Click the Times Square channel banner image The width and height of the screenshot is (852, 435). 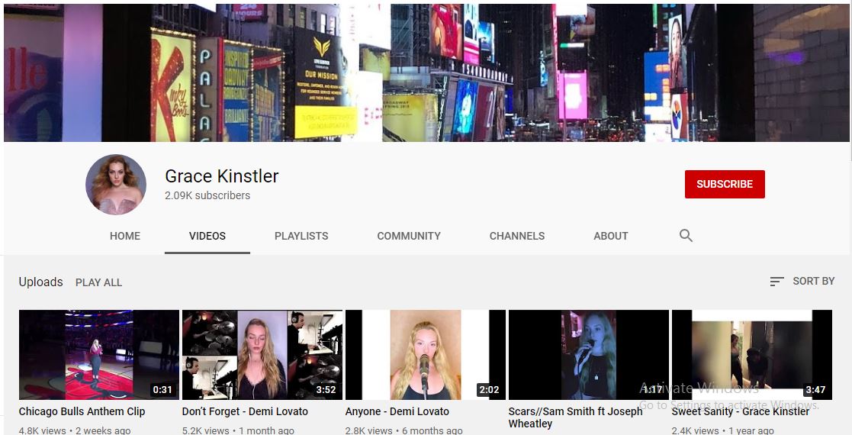pos(426,72)
